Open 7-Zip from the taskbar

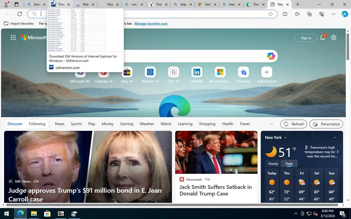tap(61, 214)
